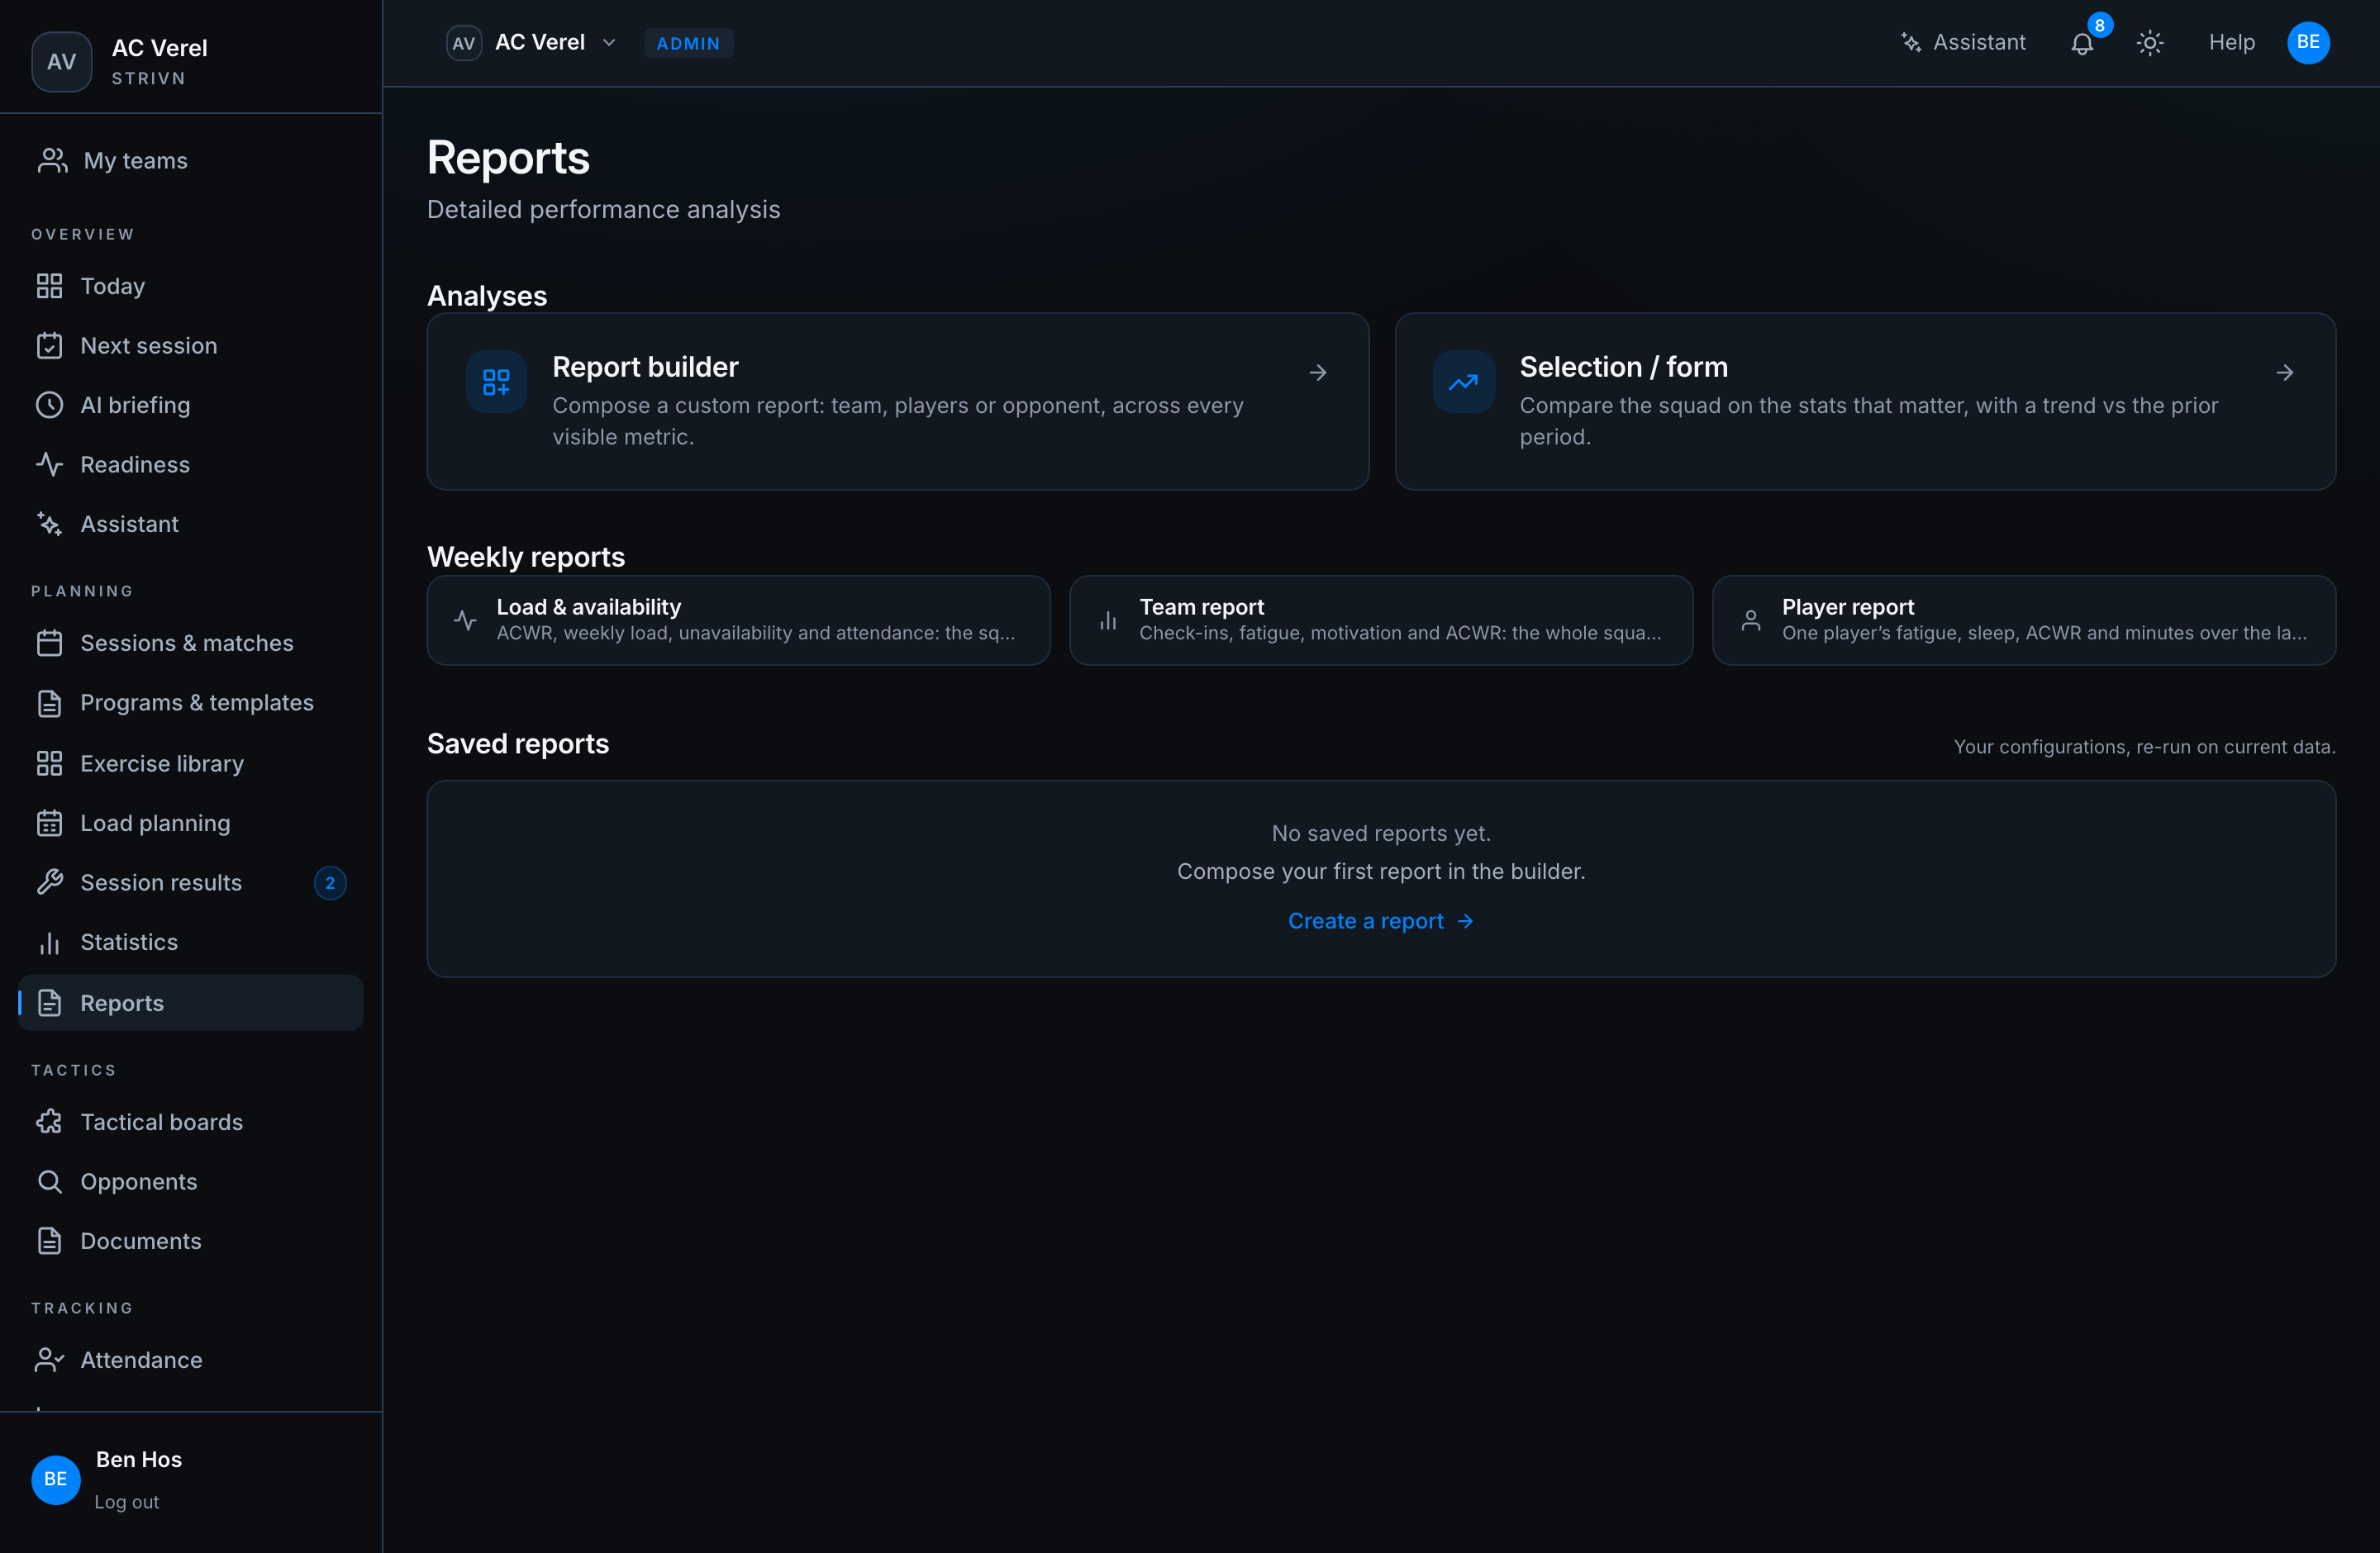Viewport: 2380px width, 1553px height.
Task: Open notifications bell with 8 badge
Action: (2082, 43)
